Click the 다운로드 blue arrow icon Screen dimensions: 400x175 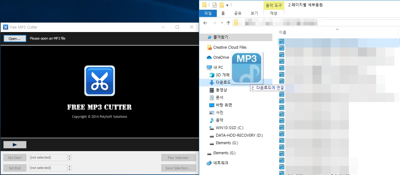pyautogui.click(x=212, y=83)
